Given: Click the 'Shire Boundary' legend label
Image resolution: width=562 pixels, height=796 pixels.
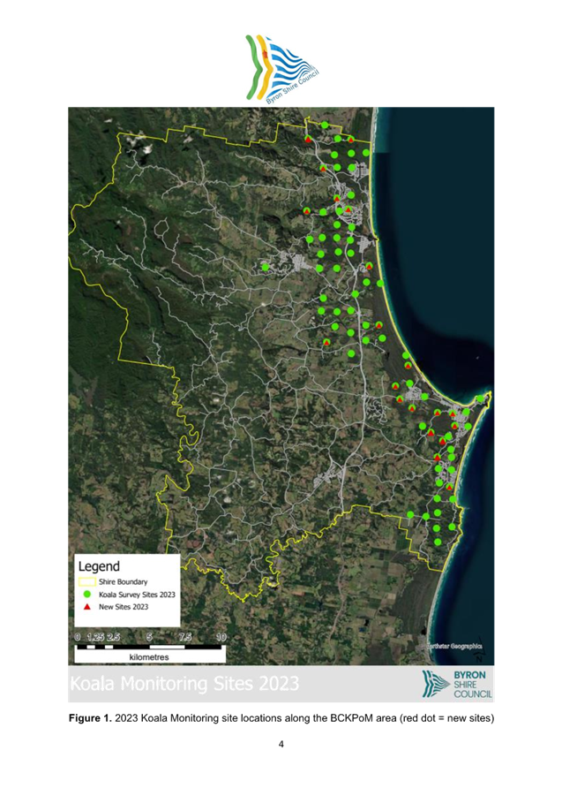Looking at the screenshot, I should (124, 582).
